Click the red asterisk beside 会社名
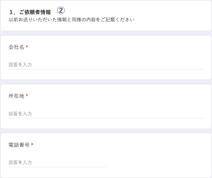Screen dimensions: 212x178 point(27,47)
